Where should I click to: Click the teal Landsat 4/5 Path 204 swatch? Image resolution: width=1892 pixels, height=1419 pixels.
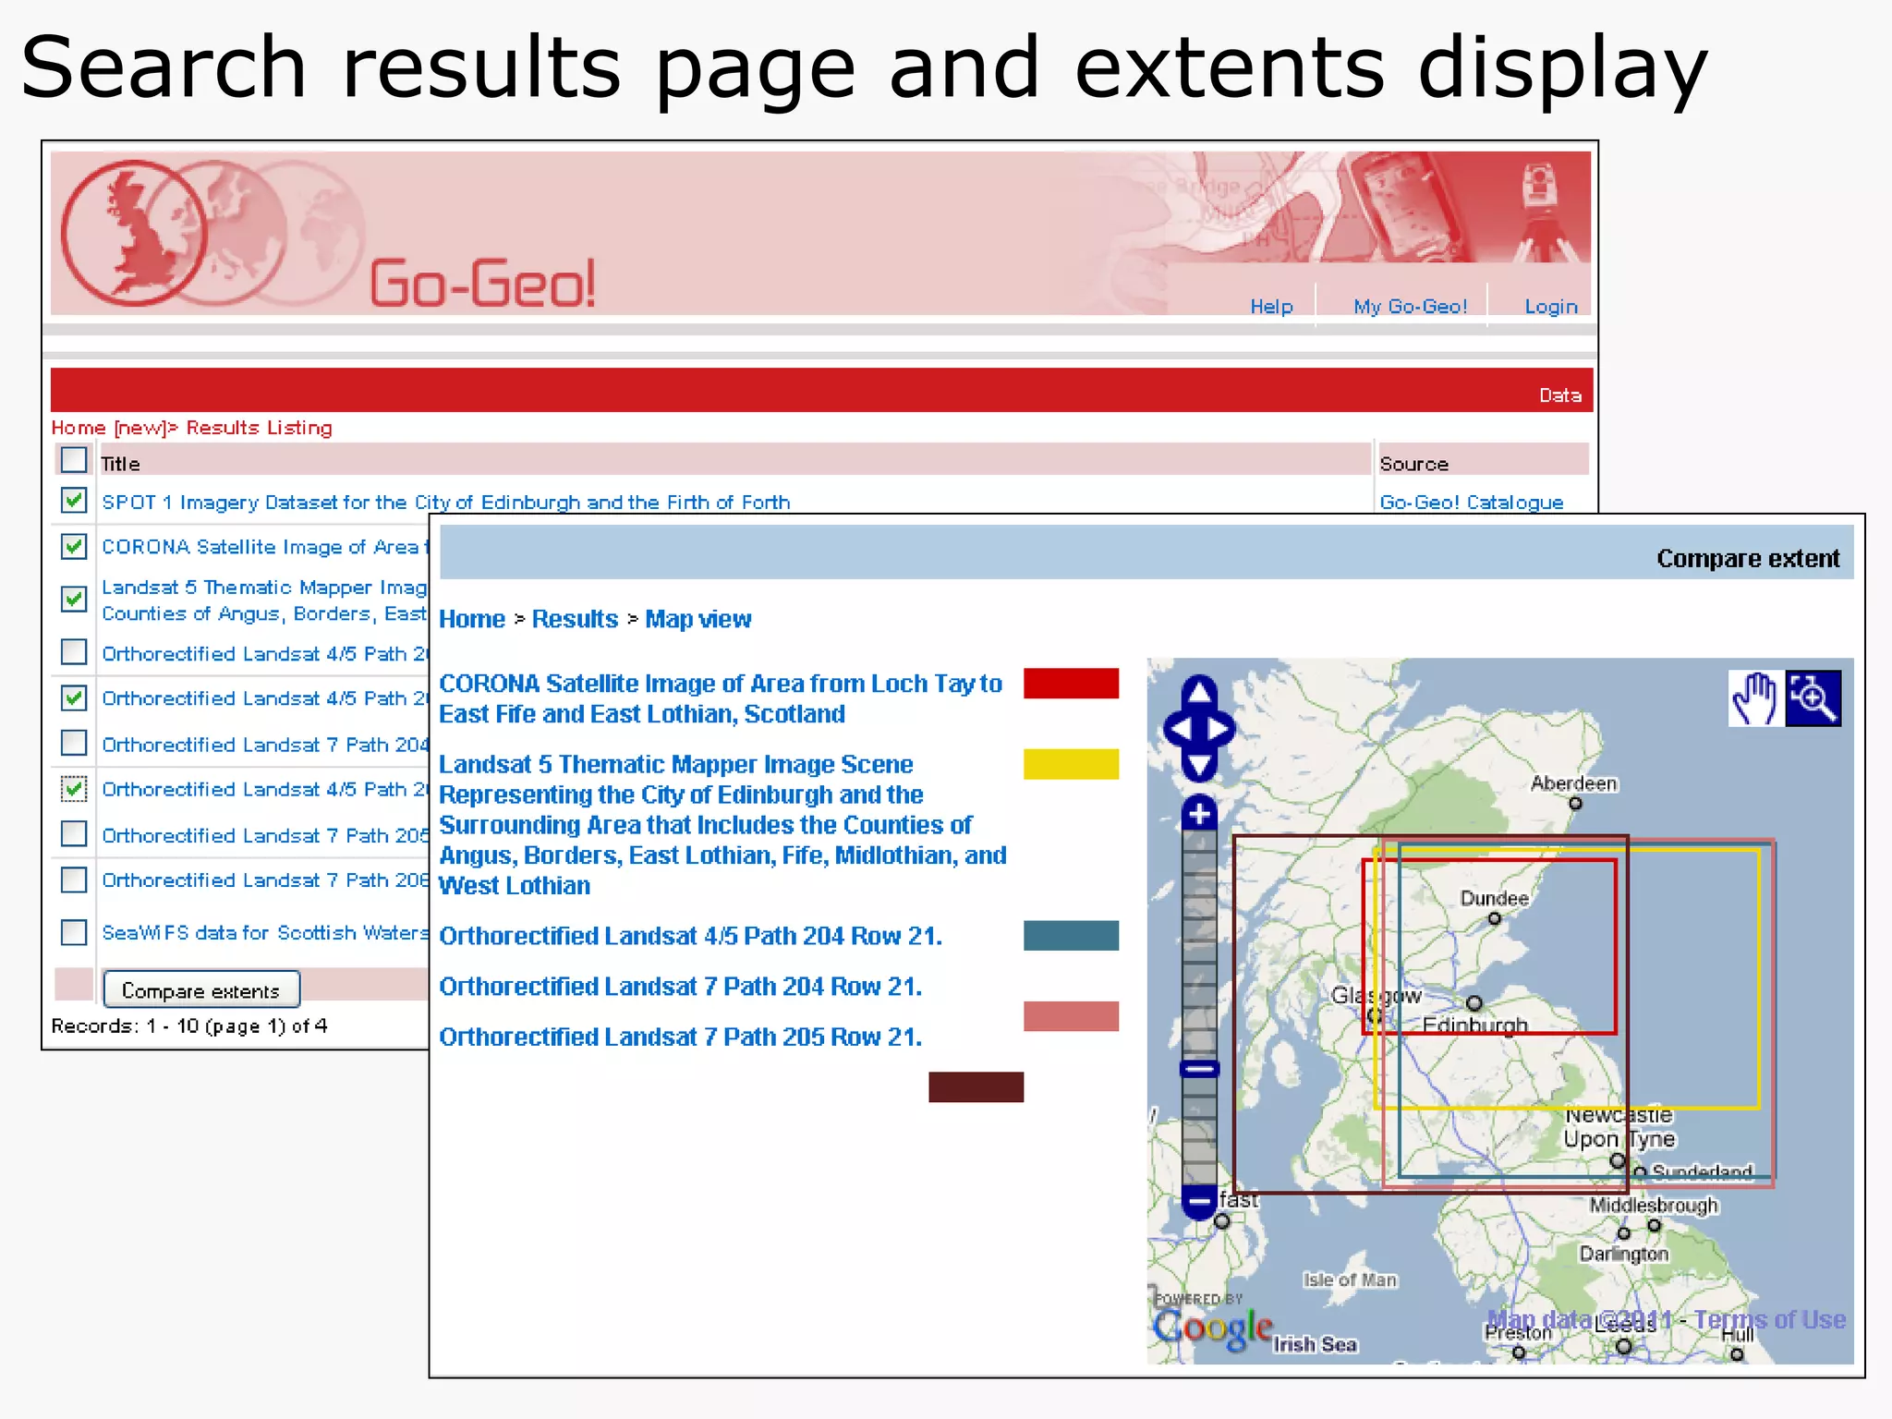(1071, 935)
